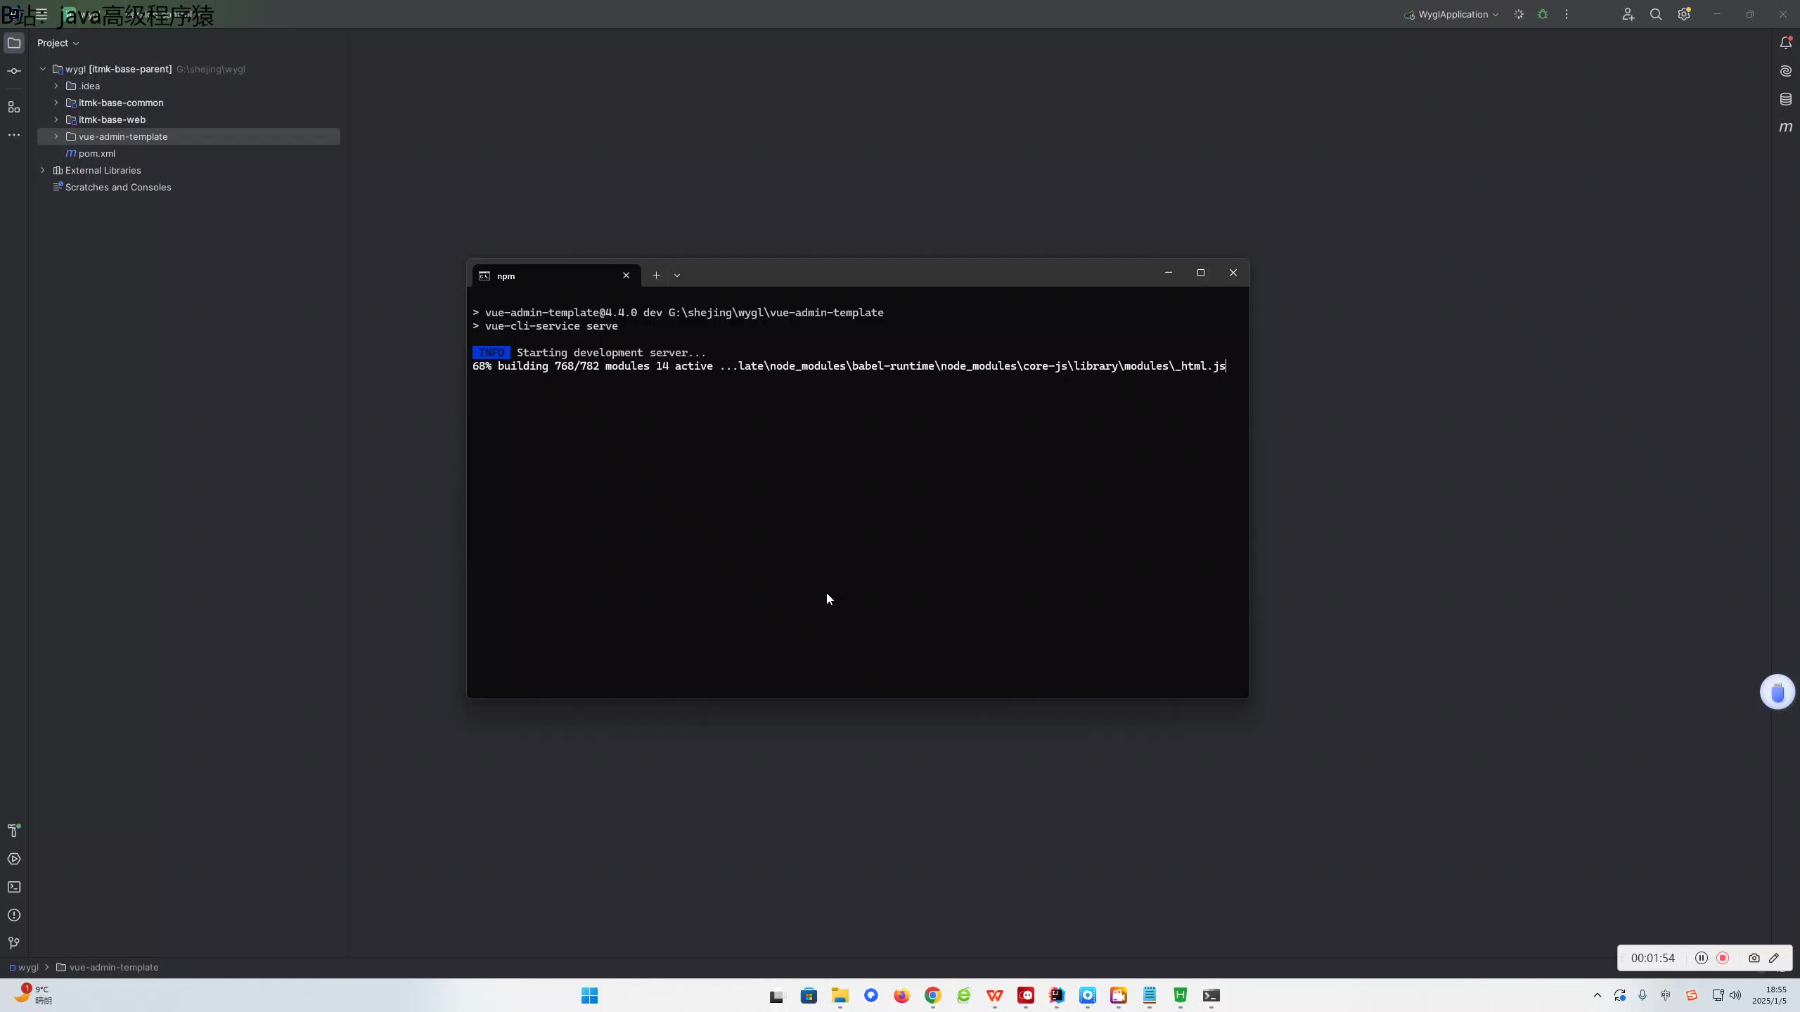Open the Commit tool window icon
The image size is (1800, 1012).
tap(14, 71)
